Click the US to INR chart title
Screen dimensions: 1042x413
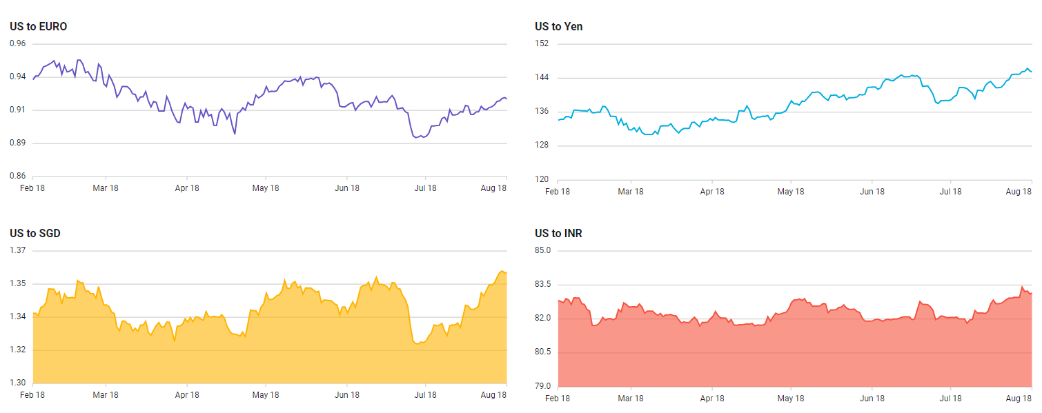click(558, 234)
